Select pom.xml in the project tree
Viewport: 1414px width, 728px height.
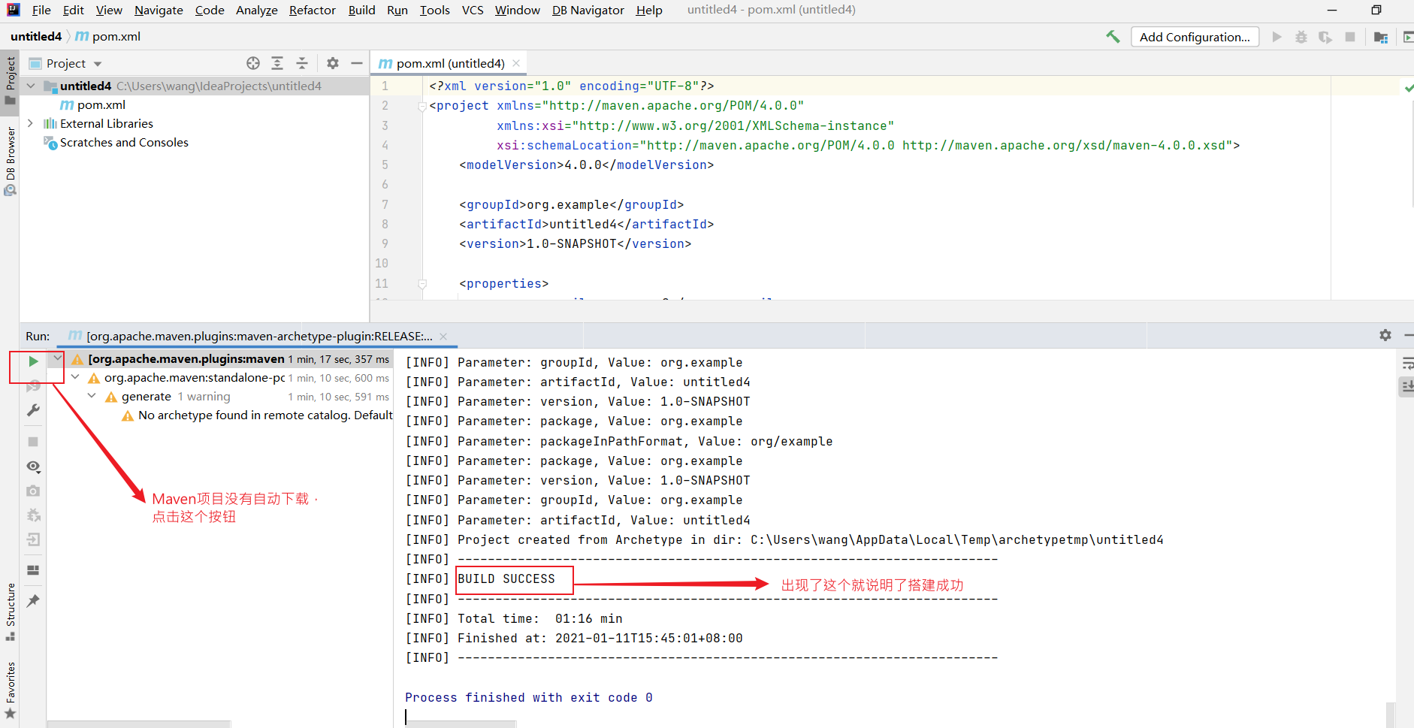(101, 104)
